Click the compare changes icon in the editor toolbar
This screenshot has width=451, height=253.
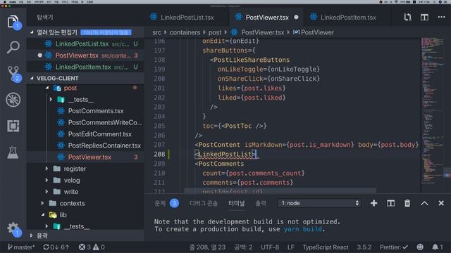pyautogui.click(x=407, y=17)
